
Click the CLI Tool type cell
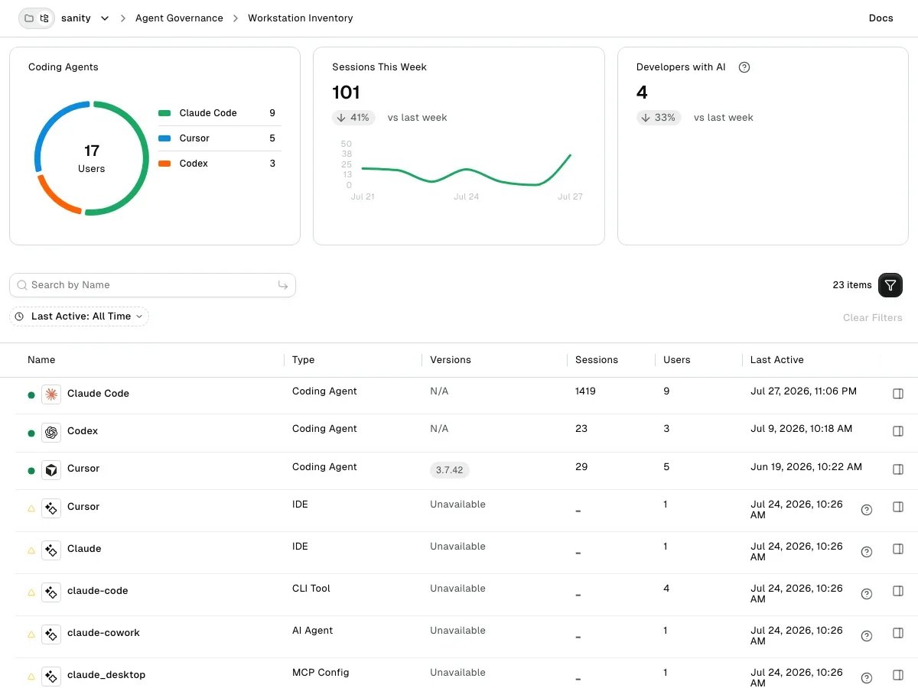pyautogui.click(x=311, y=589)
